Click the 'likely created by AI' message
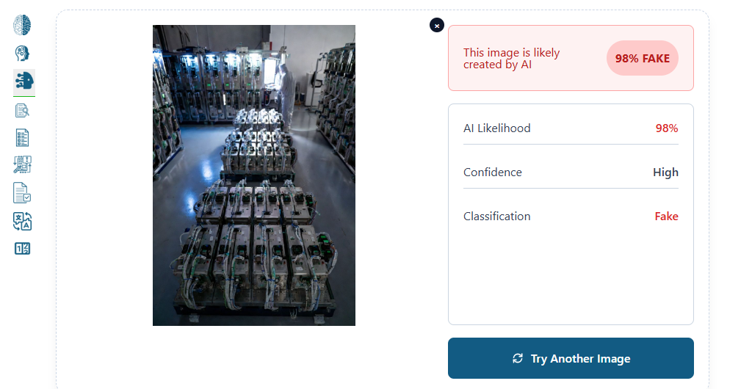 [511, 59]
